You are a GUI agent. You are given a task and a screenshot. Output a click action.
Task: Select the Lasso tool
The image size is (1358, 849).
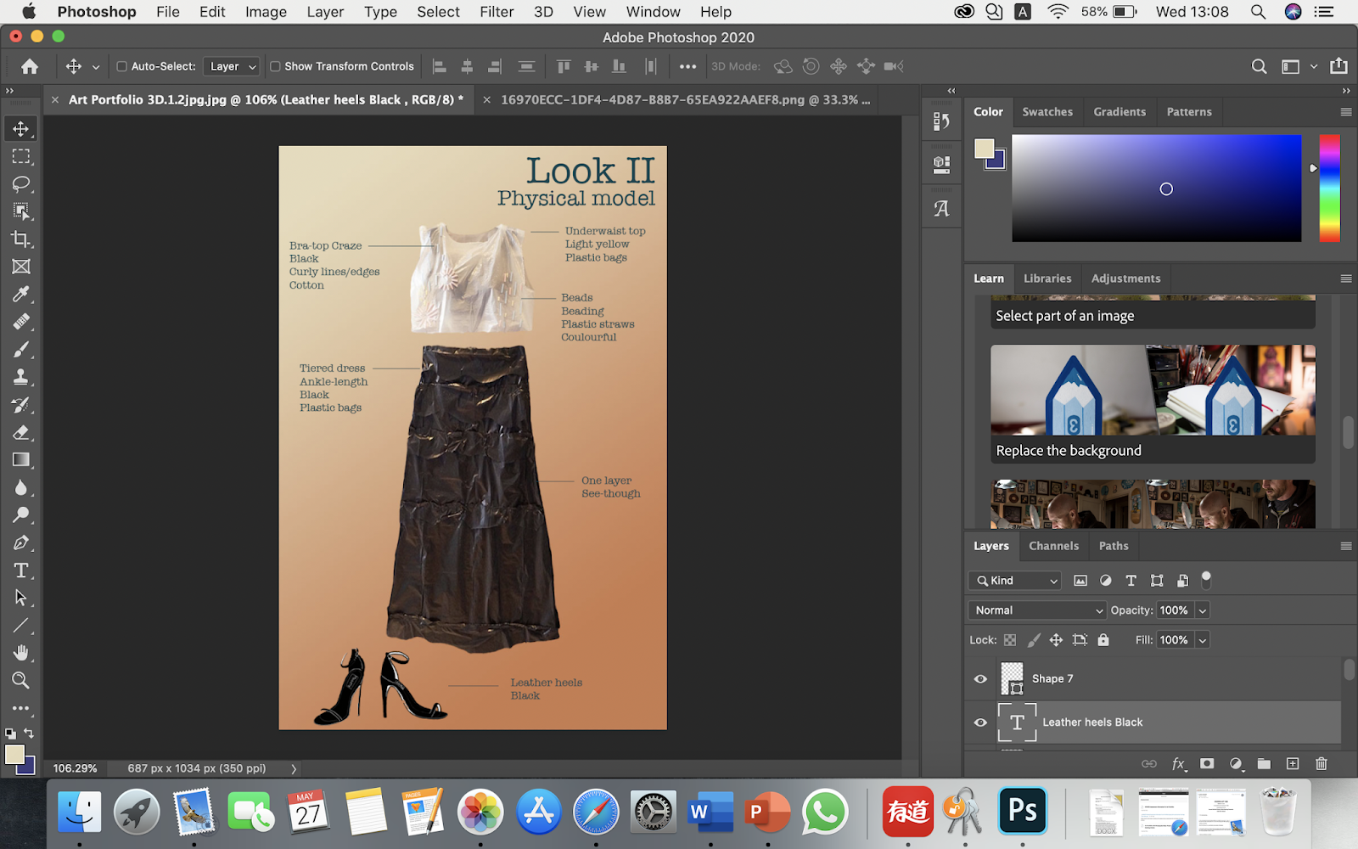coord(21,184)
